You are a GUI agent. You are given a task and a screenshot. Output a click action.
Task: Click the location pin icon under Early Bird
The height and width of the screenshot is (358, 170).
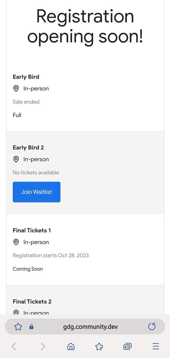pyautogui.click(x=16, y=89)
